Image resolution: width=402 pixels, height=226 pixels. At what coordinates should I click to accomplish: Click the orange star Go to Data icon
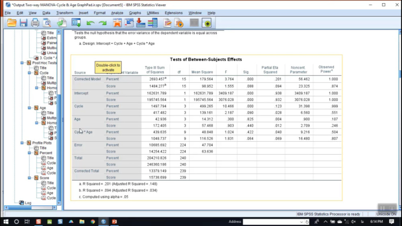[117, 23]
